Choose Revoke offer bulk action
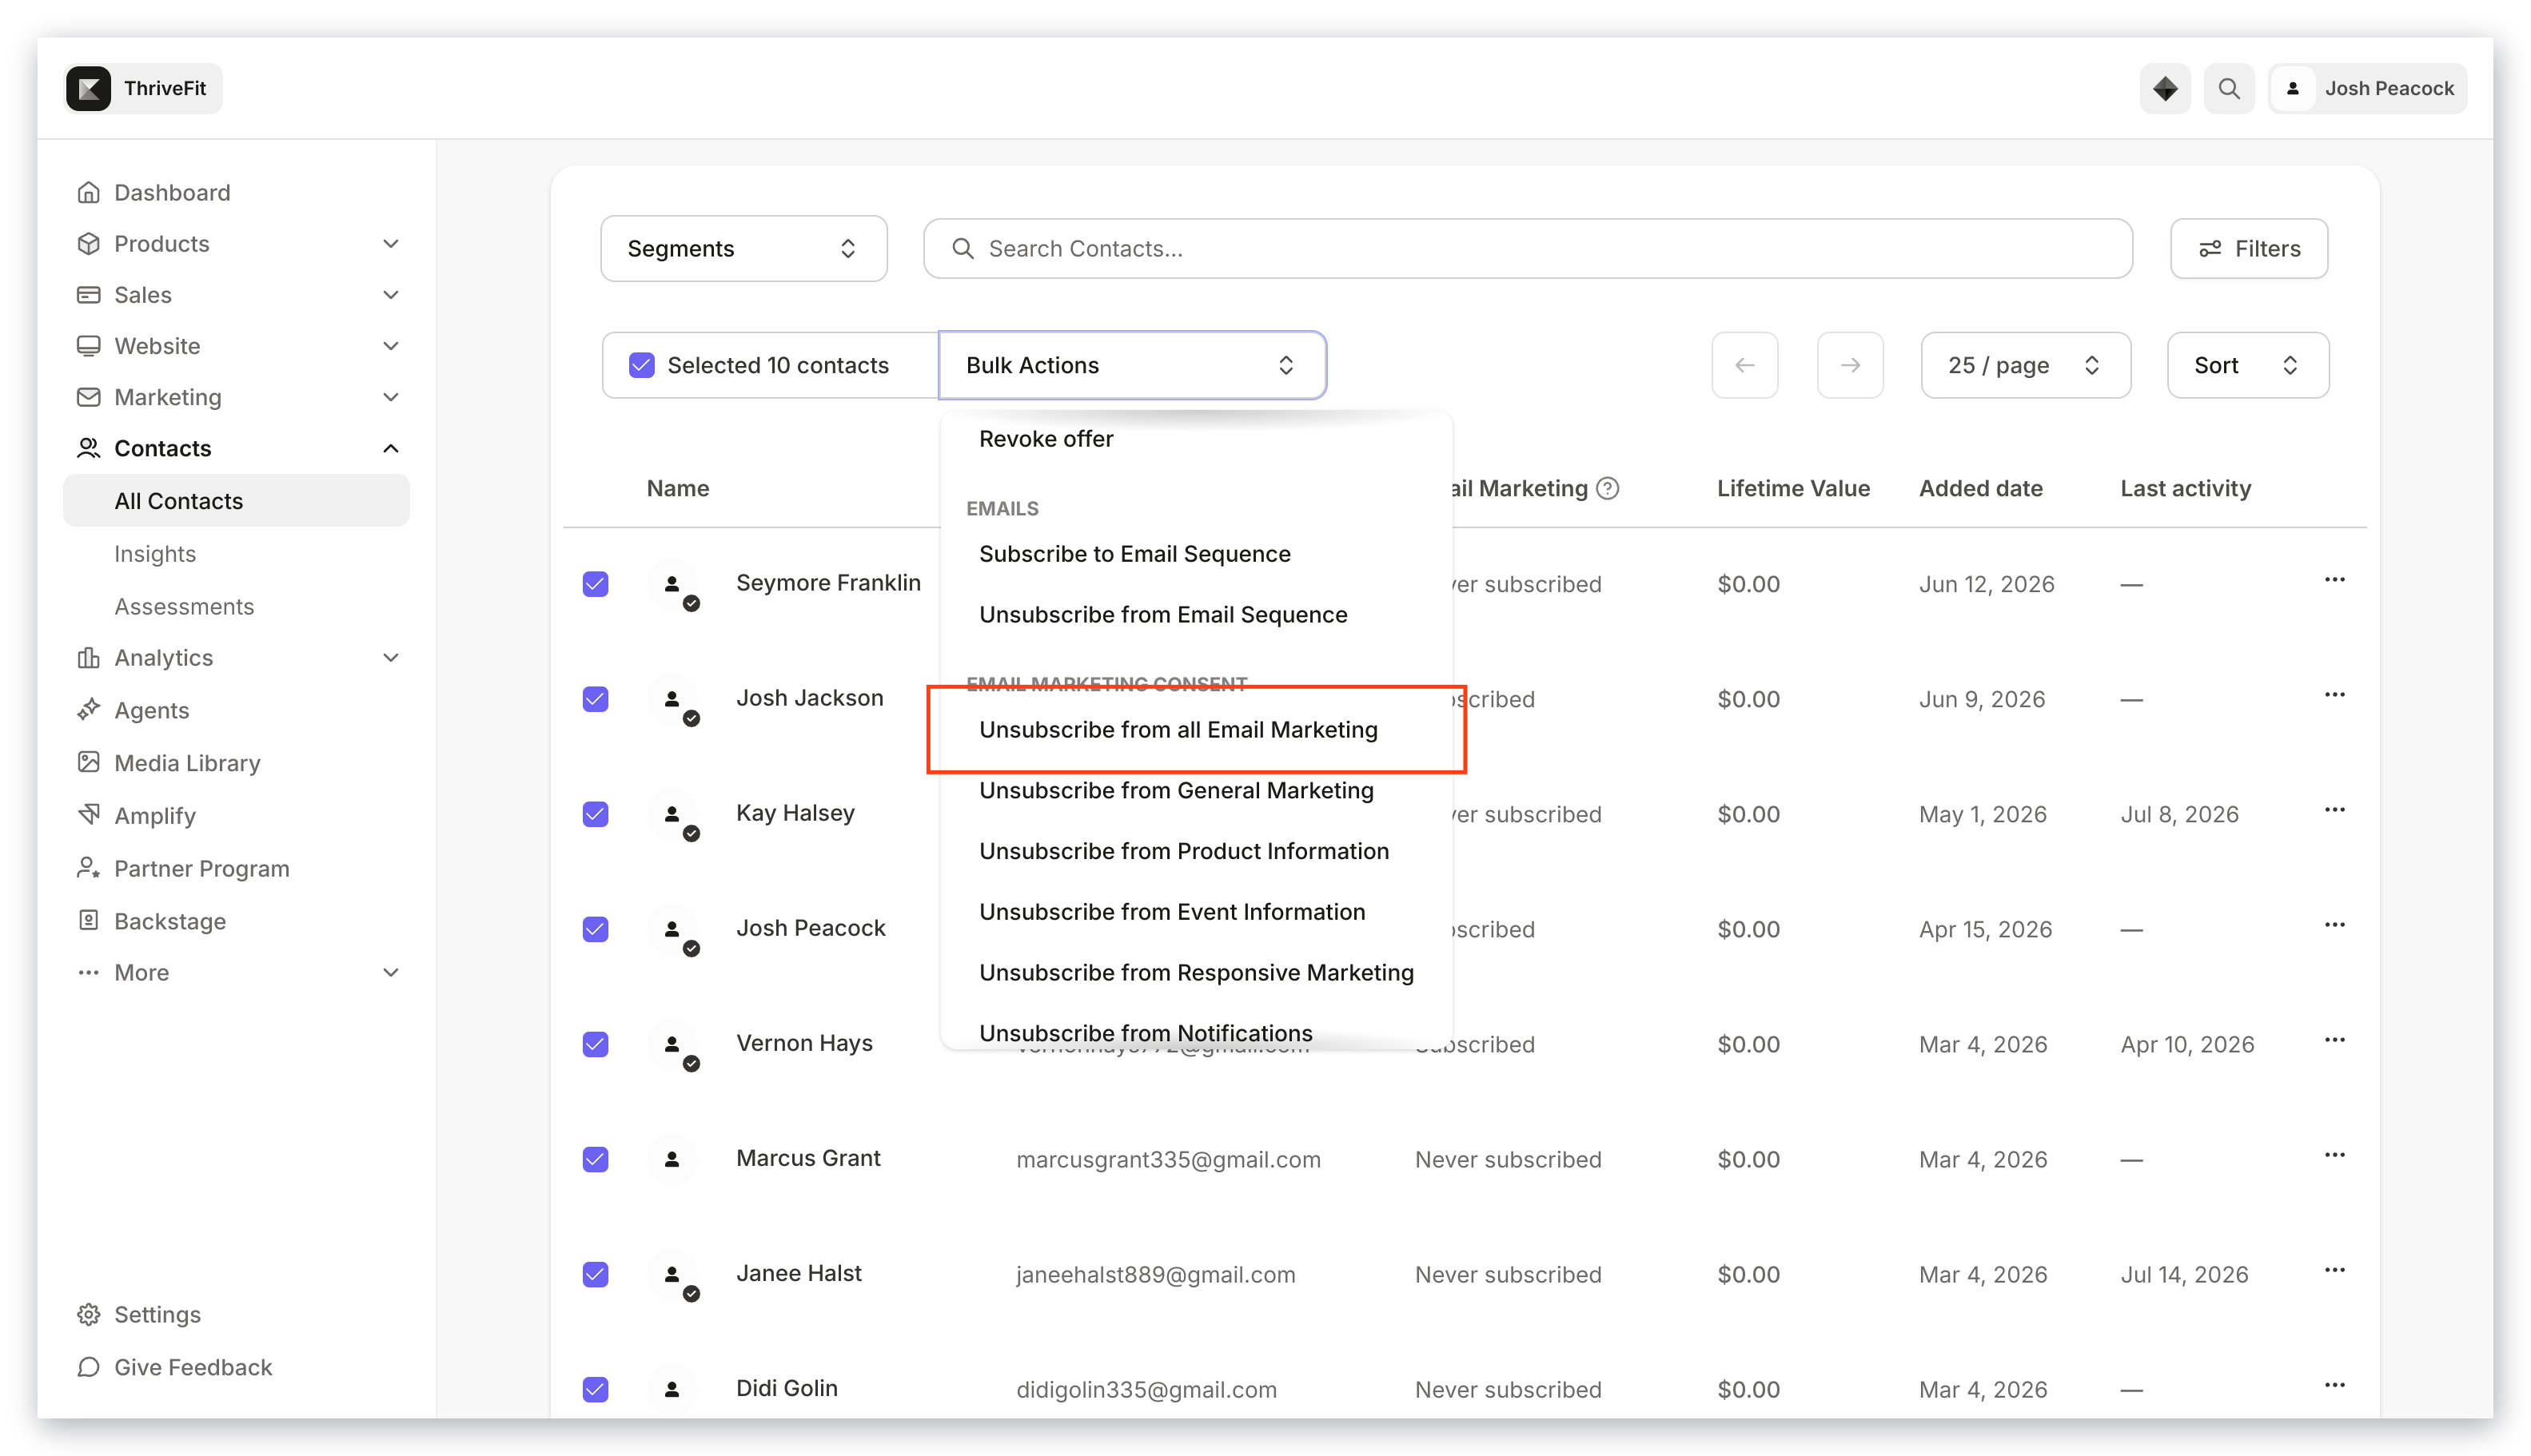Viewport: 2531px width, 1456px height. coord(1046,438)
